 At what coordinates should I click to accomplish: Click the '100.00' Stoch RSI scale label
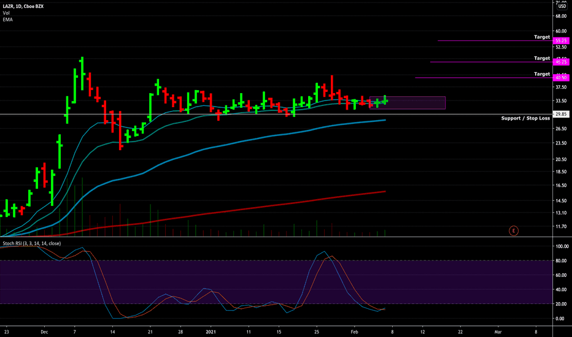click(x=562, y=247)
